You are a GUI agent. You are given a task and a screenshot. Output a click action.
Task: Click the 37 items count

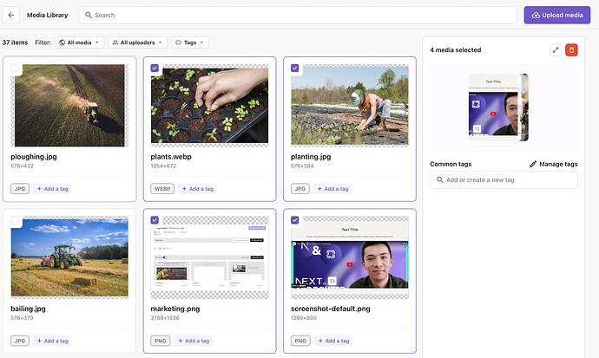15,42
